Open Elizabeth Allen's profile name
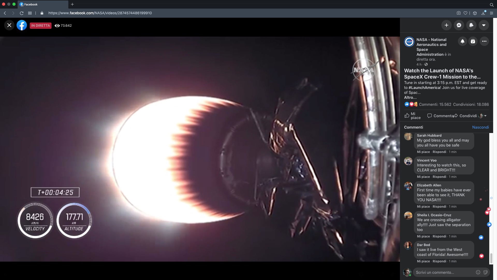 pos(429,185)
